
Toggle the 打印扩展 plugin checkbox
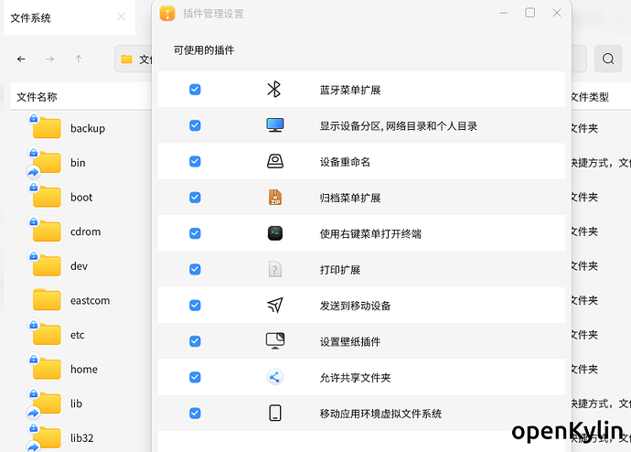click(x=195, y=269)
